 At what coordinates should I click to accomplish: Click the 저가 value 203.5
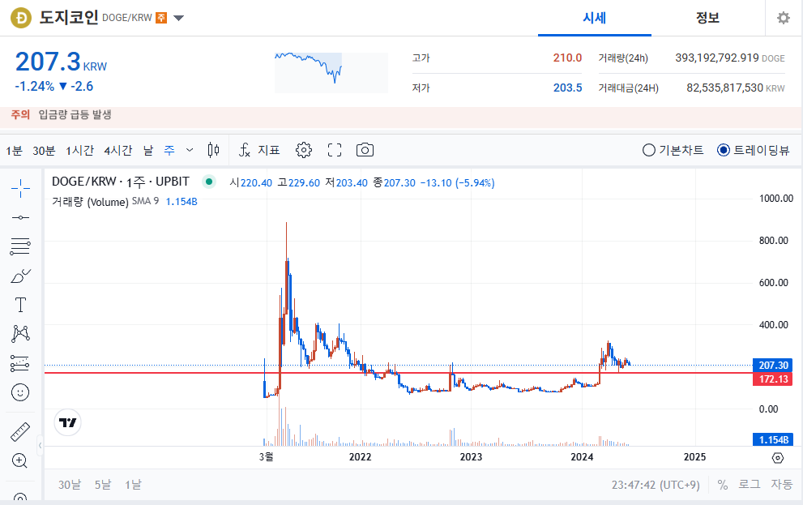click(x=567, y=88)
